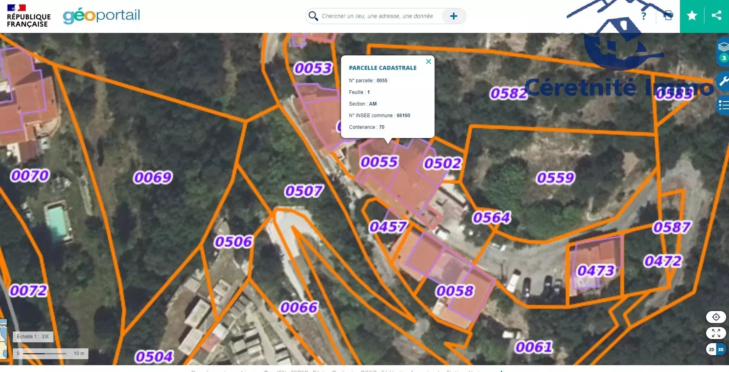Click the overview mini-map thumbnail
This screenshot has width=729, height=372.
(3, 337)
